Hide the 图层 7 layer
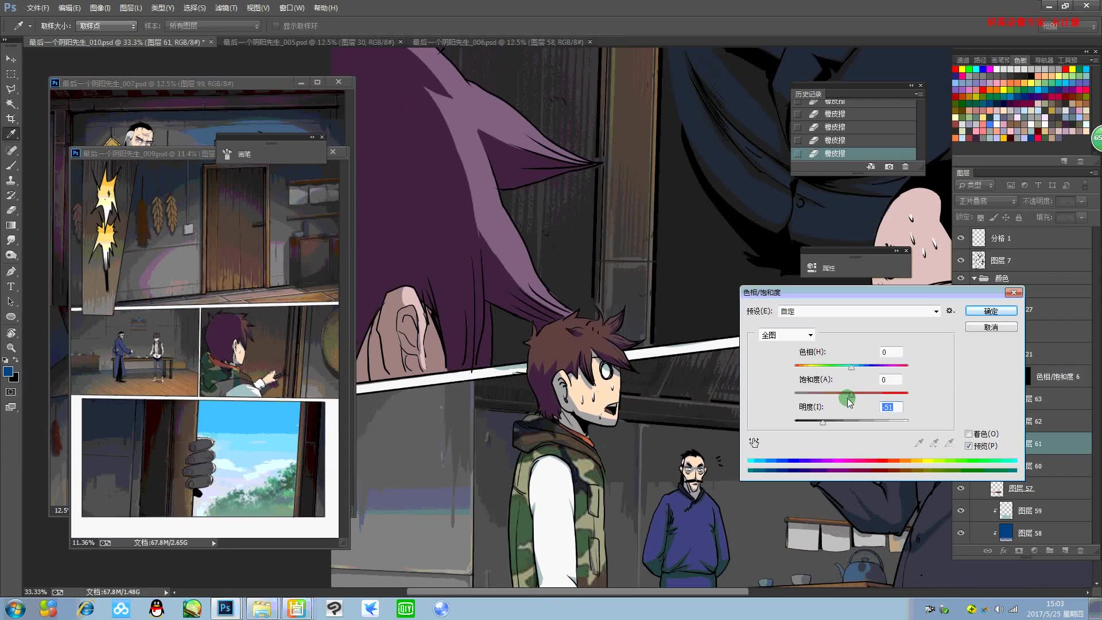Image resolution: width=1102 pixels, height=620 pixels. click(961, 261)
